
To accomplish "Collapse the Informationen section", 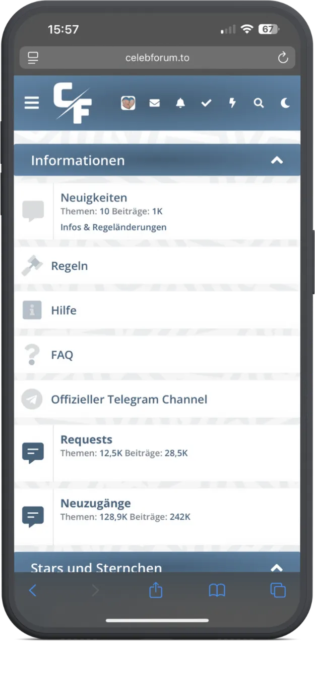I will [277, 161].
